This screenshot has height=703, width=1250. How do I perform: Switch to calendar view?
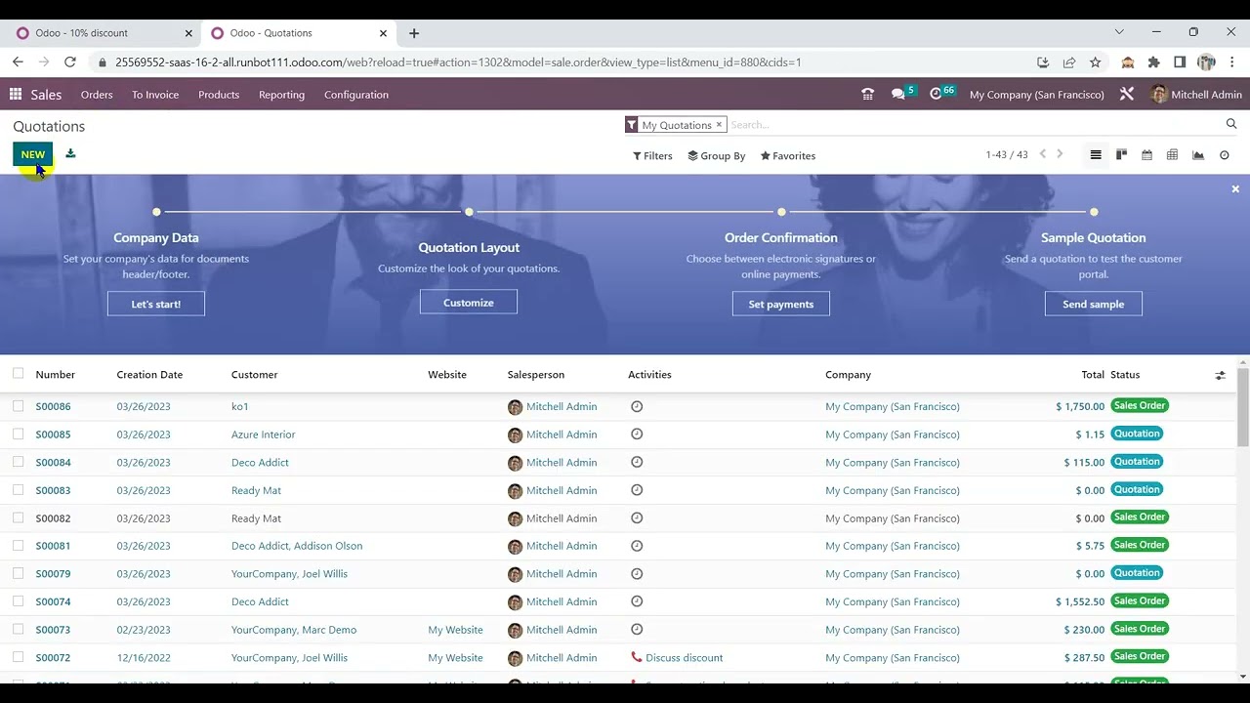click(x=1146, y=155)
